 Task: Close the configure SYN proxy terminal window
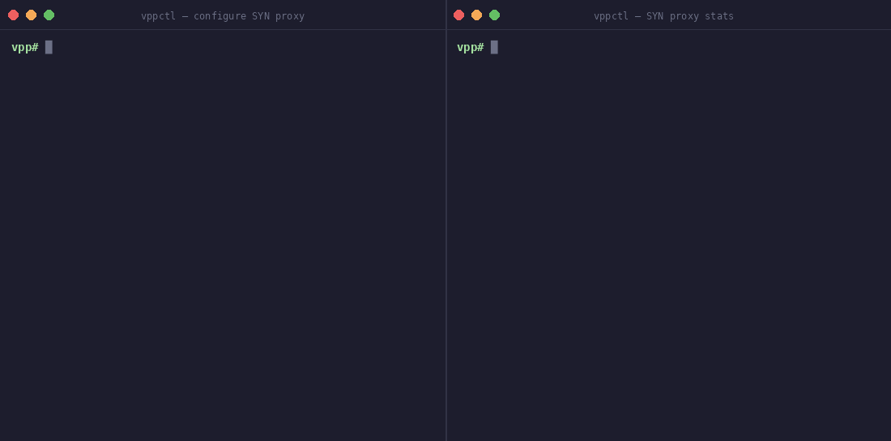pos(13,15)
